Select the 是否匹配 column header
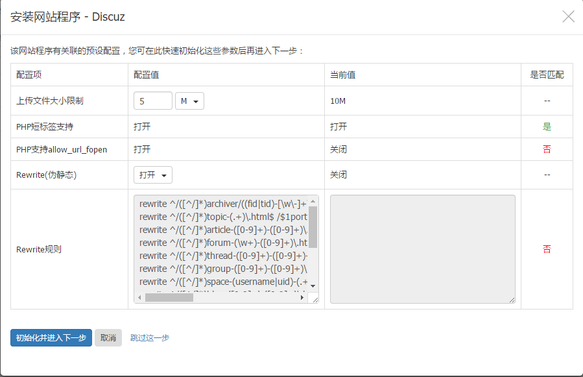583x377 pixels. pos(547,75)
